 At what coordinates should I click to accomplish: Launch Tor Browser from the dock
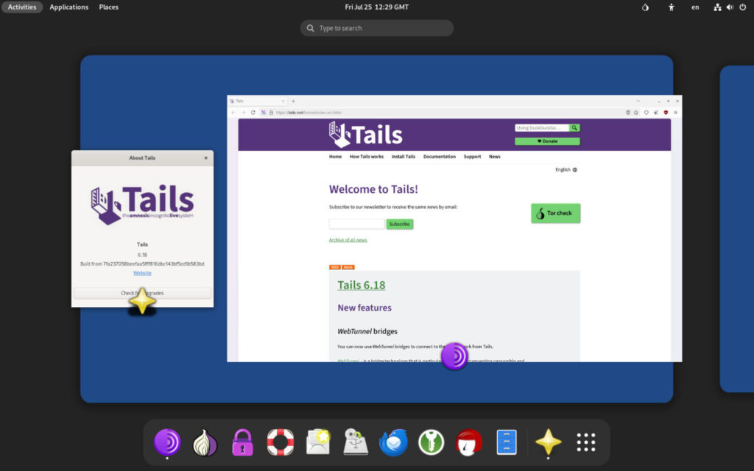tap(167, 442)
